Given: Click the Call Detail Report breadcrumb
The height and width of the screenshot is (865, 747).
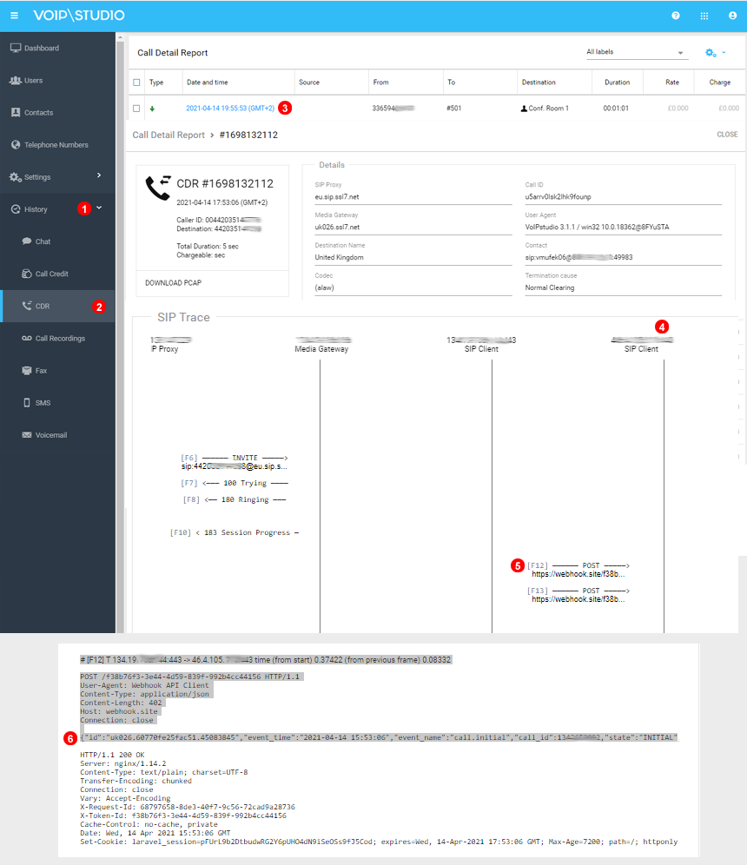Looking at the screenshot, I should click(169, 135).
